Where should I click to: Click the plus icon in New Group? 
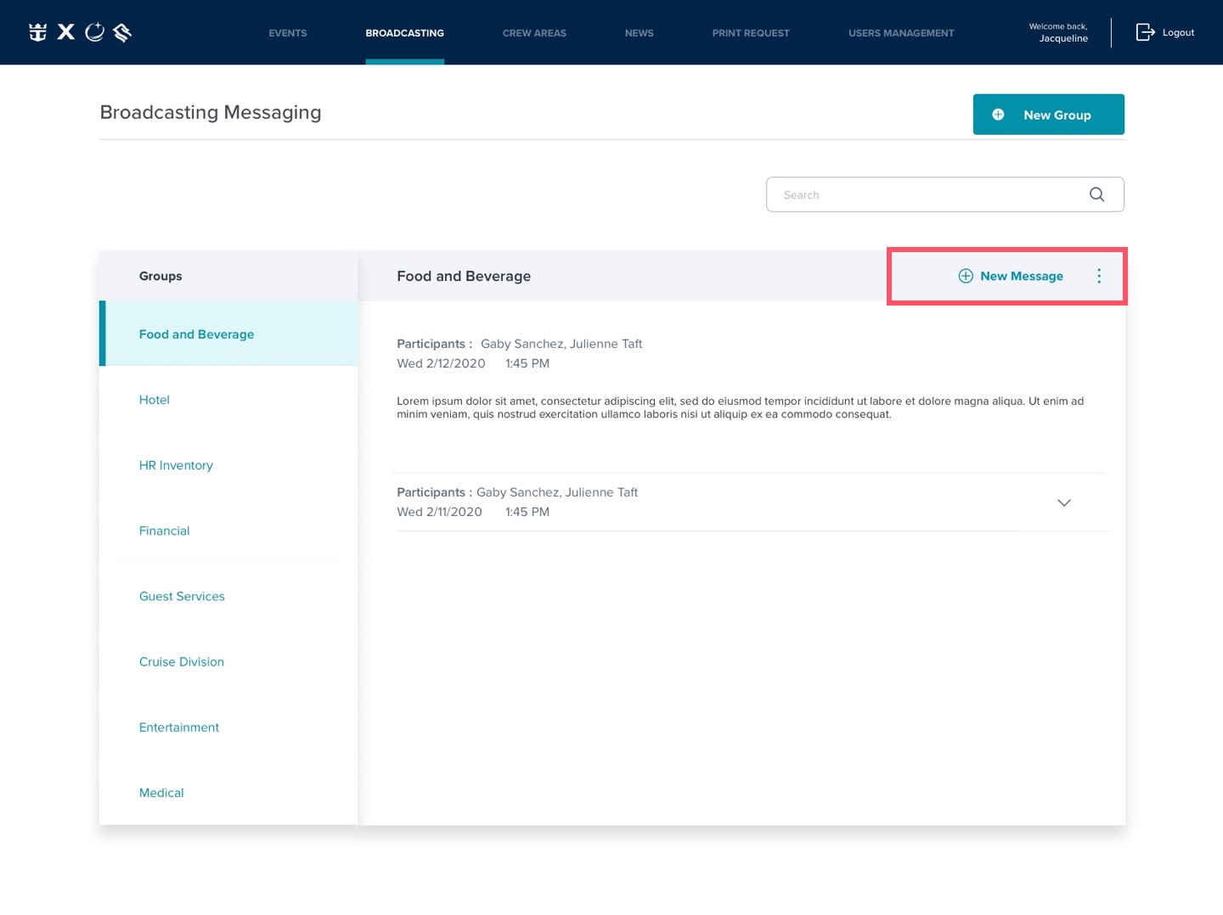999,115
